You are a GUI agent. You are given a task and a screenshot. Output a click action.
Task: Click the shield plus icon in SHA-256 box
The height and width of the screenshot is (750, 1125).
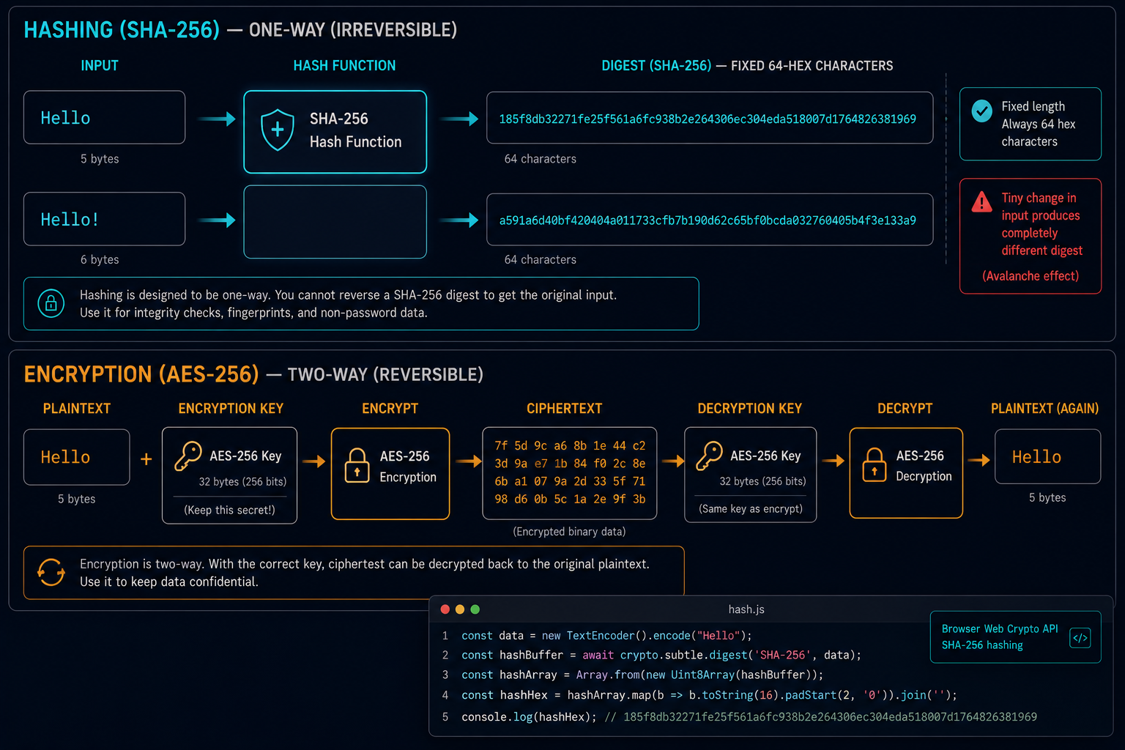click(x=278, y=130)
